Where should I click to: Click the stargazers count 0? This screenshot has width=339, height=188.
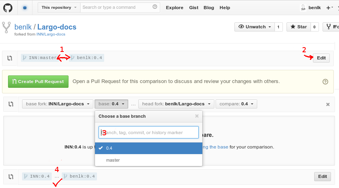315,27
